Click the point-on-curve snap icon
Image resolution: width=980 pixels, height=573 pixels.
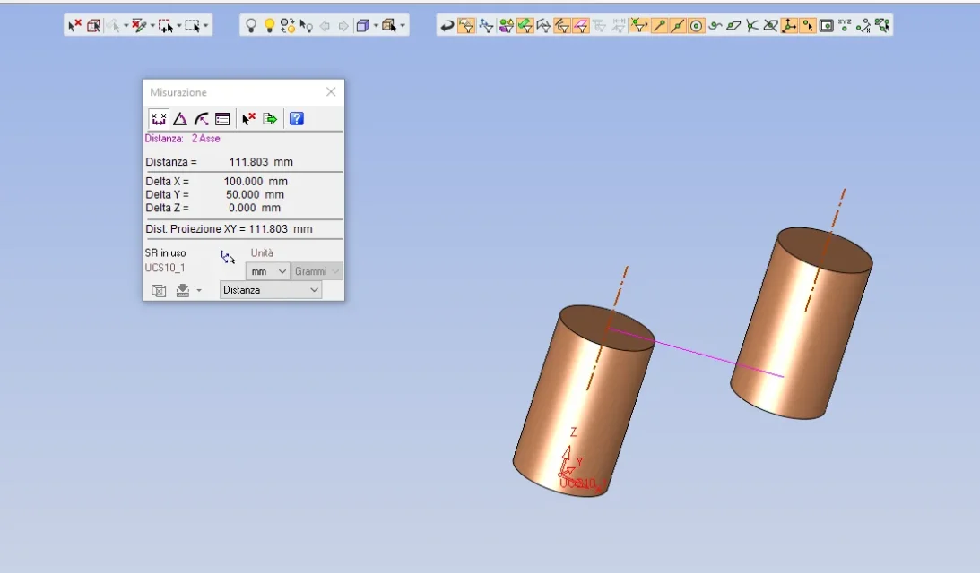(715, 26)
